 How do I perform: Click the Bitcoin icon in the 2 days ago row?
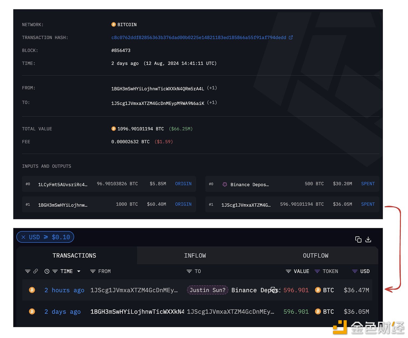click(x=32, y=311)
